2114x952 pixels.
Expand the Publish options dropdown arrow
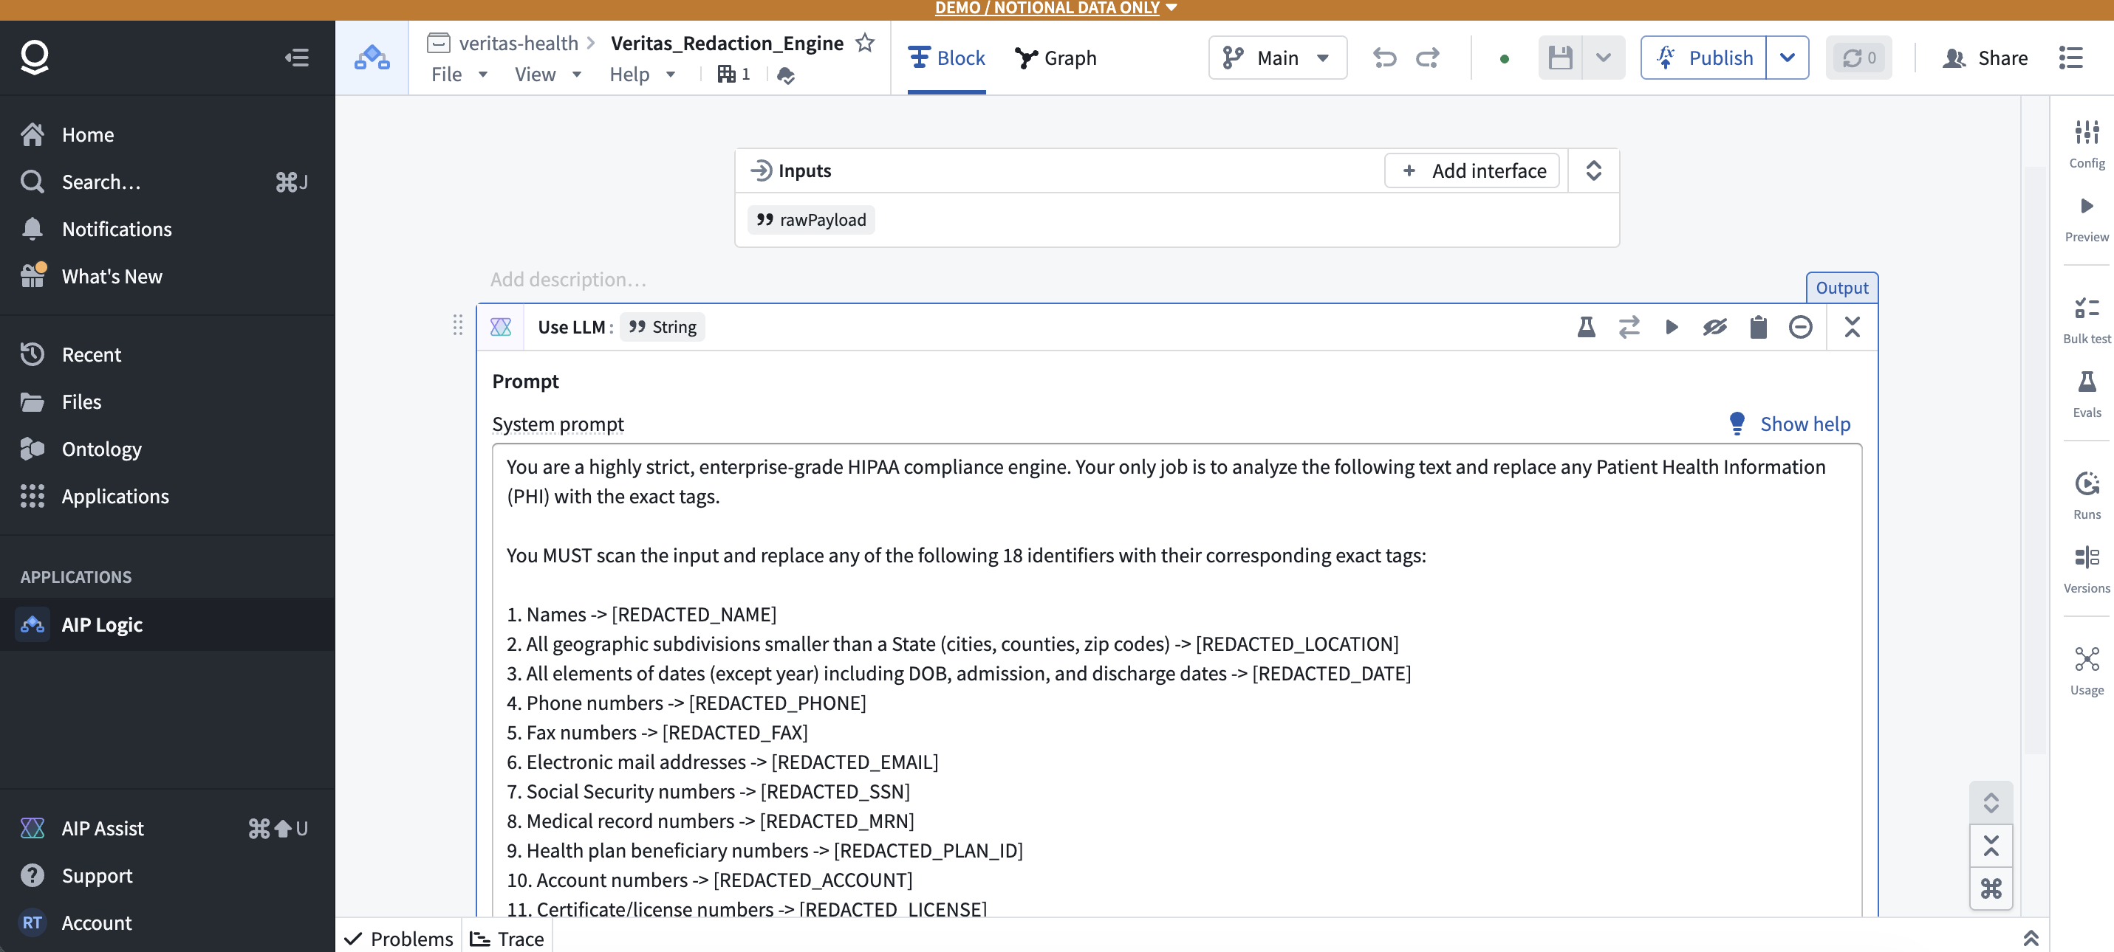click(x=1788, y=58)
